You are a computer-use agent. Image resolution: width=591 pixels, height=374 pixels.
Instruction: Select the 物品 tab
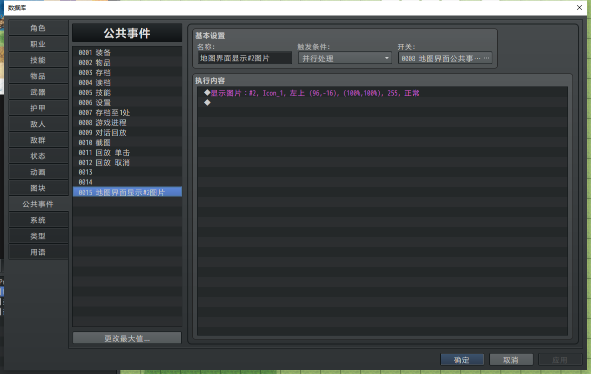(38, 76)
